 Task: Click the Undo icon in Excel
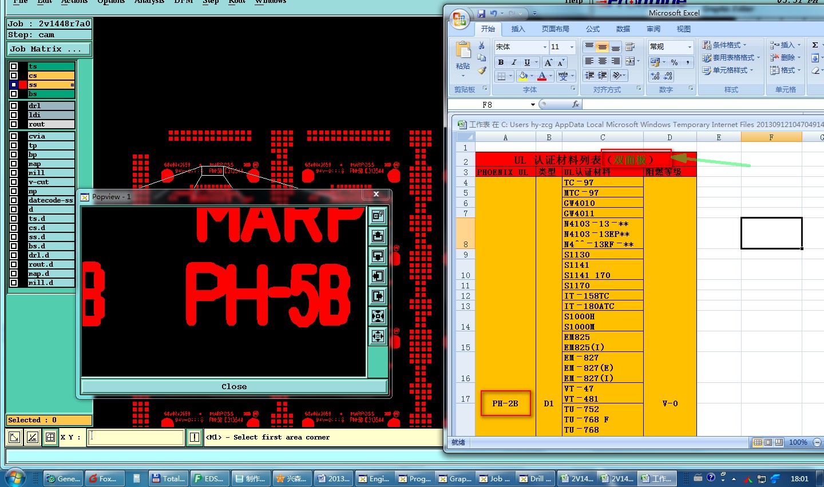point(493,13)
